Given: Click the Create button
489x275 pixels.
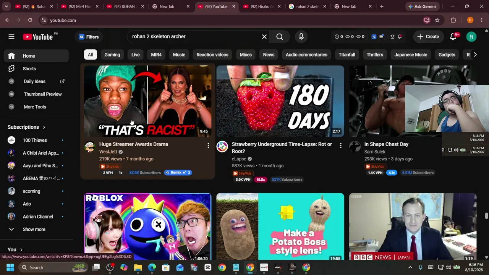Looking at the screenshot, I should click(428, 37).
